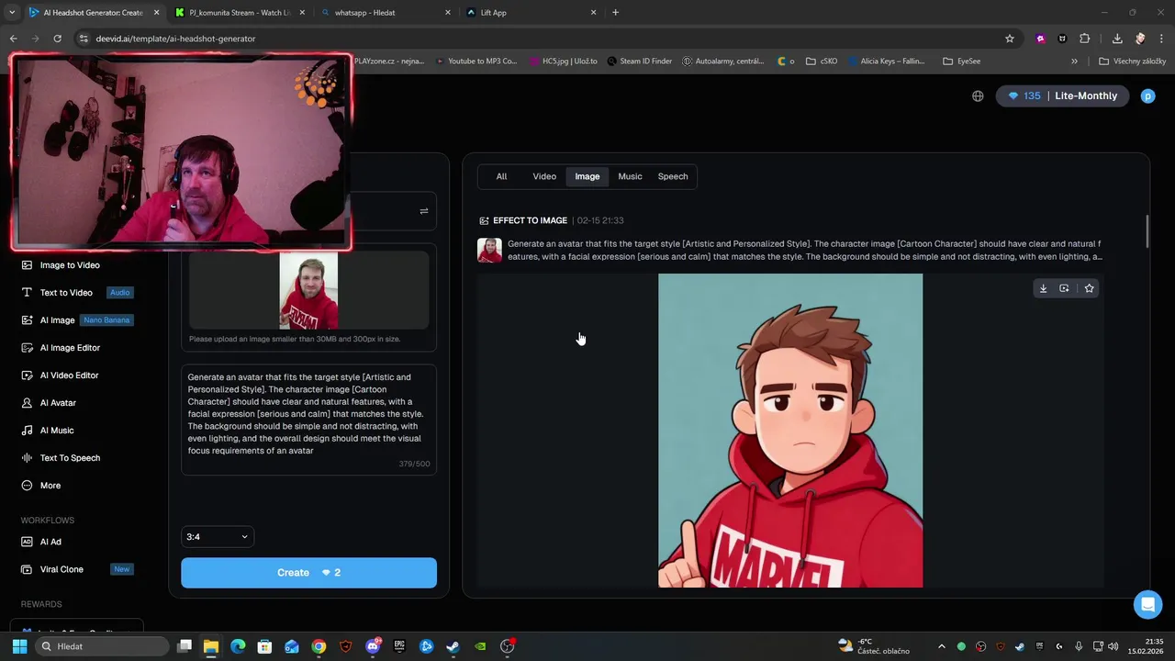The width and height of the screenshot is (1175, 661).
Task: Open the user profile avatar icon
Action: (1147, 96)
